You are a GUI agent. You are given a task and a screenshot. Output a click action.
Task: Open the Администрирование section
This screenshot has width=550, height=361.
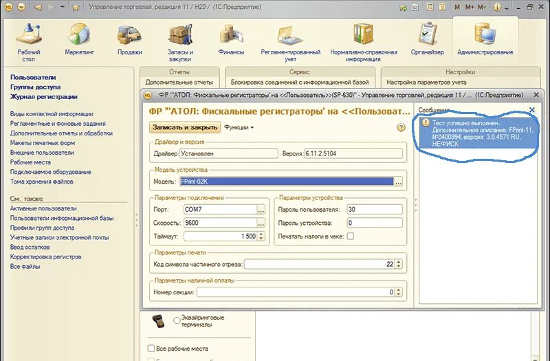tap(485, 39)
